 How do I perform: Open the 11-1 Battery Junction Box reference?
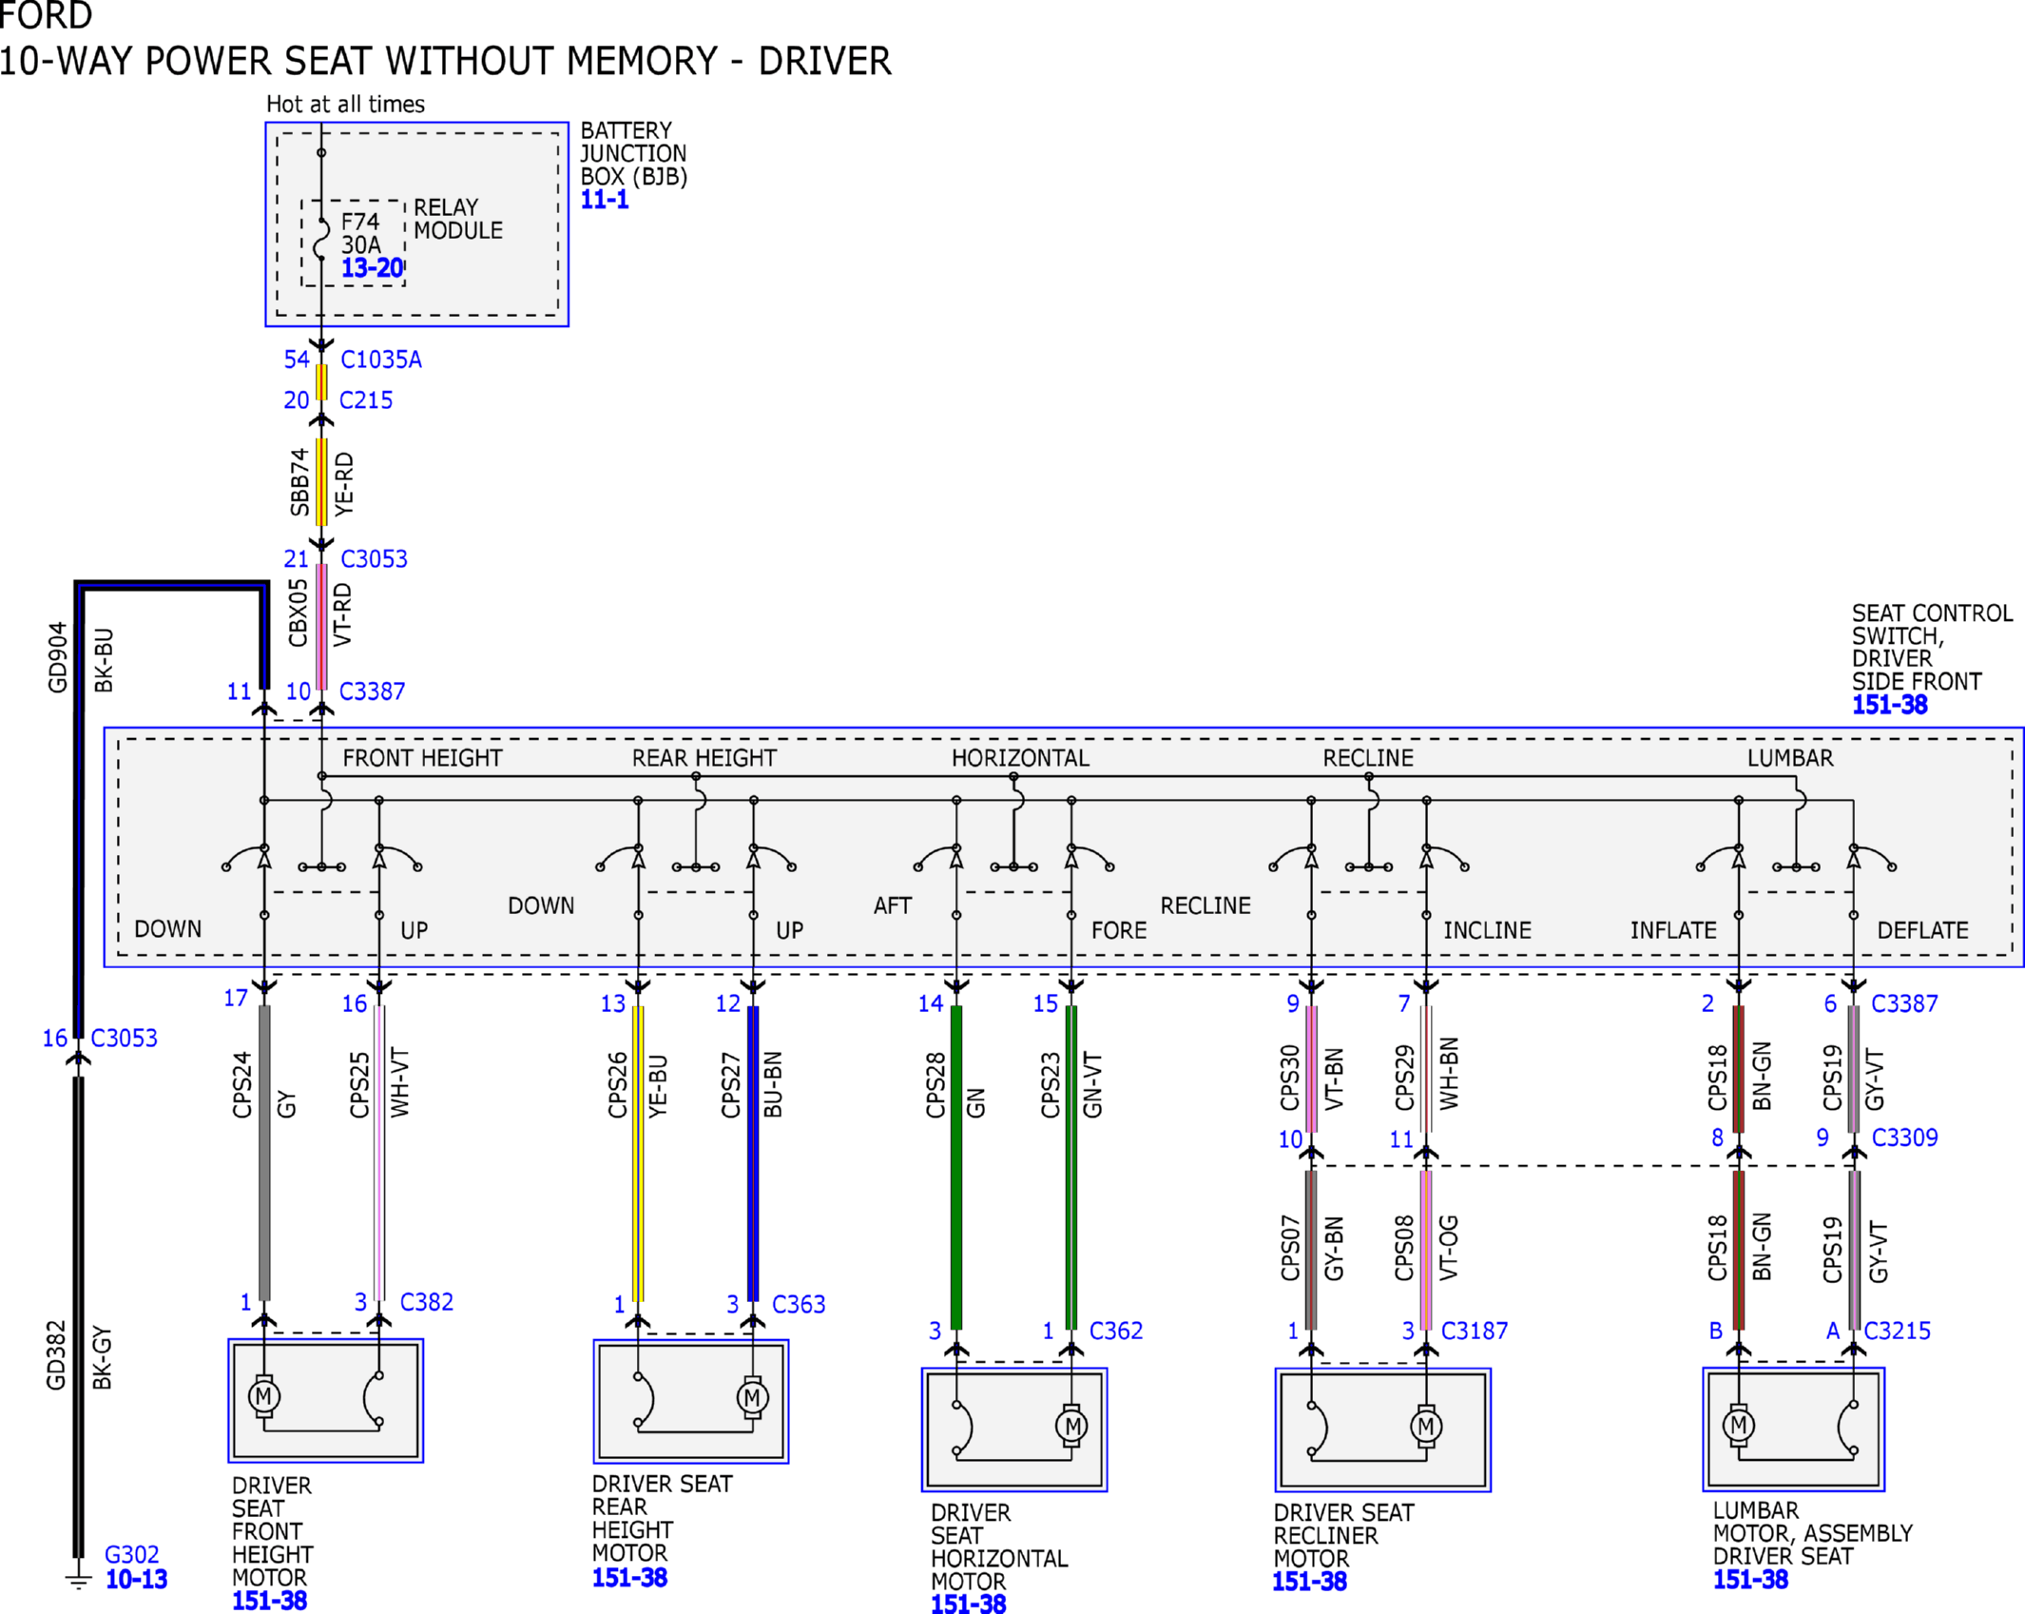[x=605, y=200]
